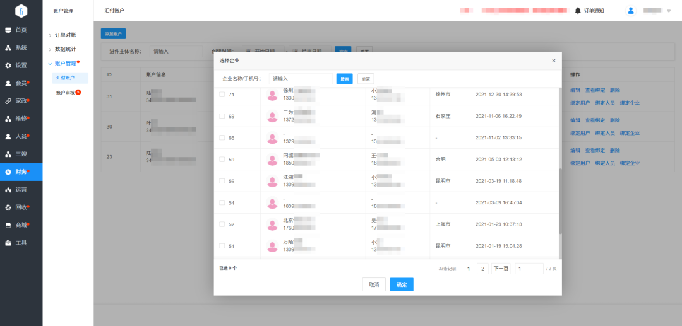Viewport: 682px width, 326px height.
Task: Click the user avatar icon in header
Action: (631, 11)
